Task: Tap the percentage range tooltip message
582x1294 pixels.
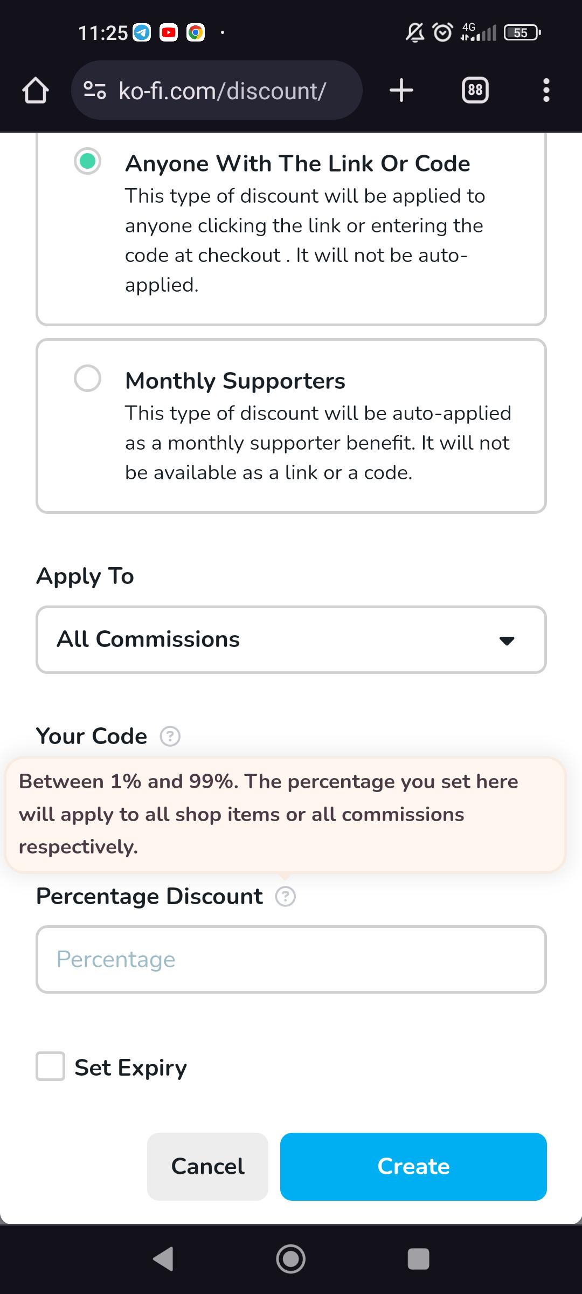Action: pos(285,814)
